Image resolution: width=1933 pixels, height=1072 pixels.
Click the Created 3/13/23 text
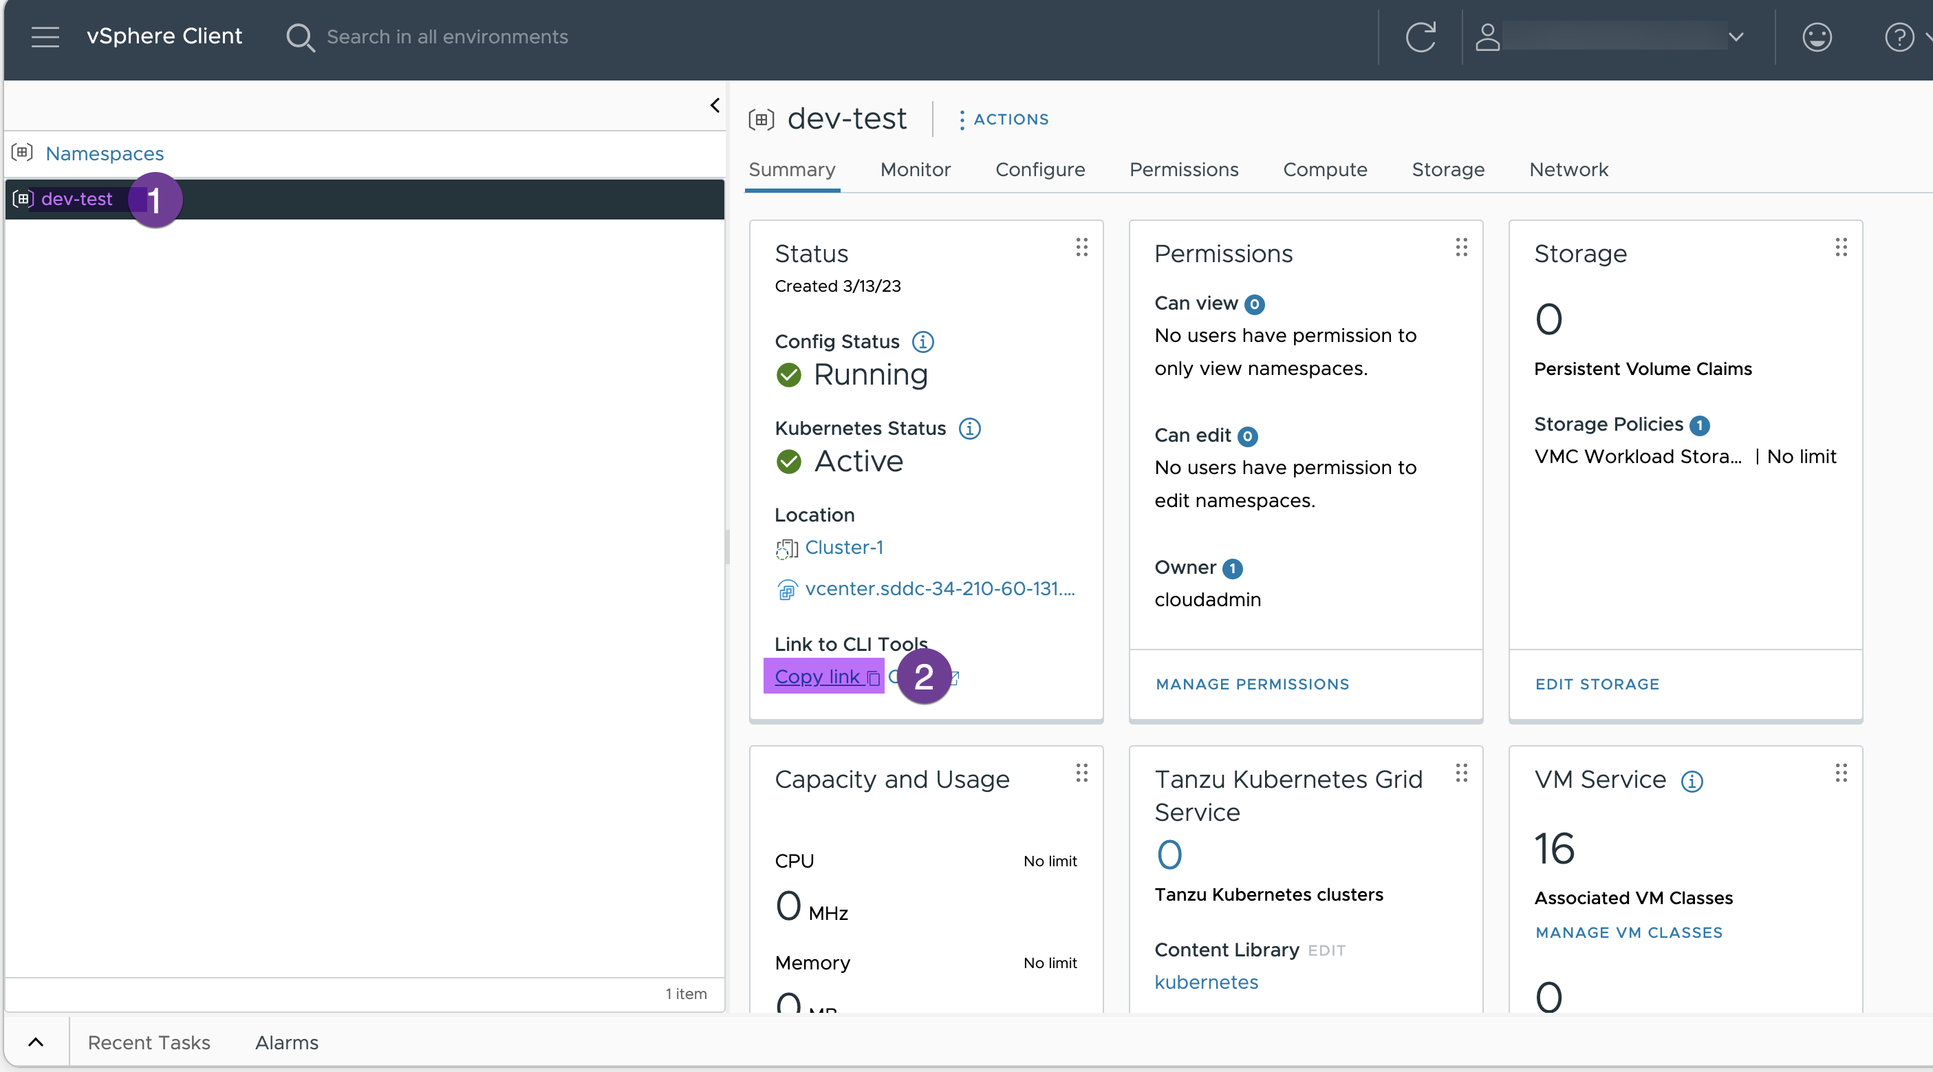837,286
